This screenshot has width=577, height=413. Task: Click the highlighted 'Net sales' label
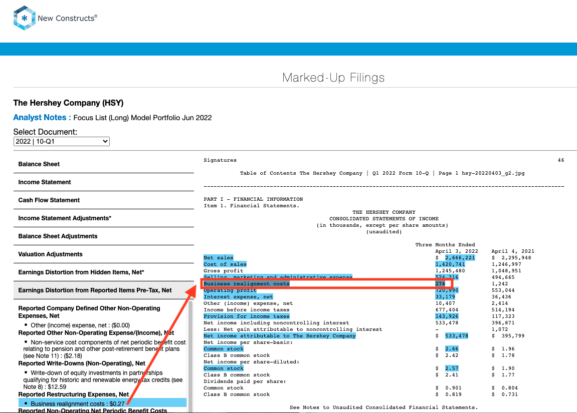[218, 258]
